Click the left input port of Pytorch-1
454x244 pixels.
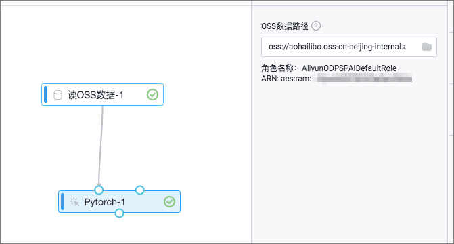pos(99,190)
